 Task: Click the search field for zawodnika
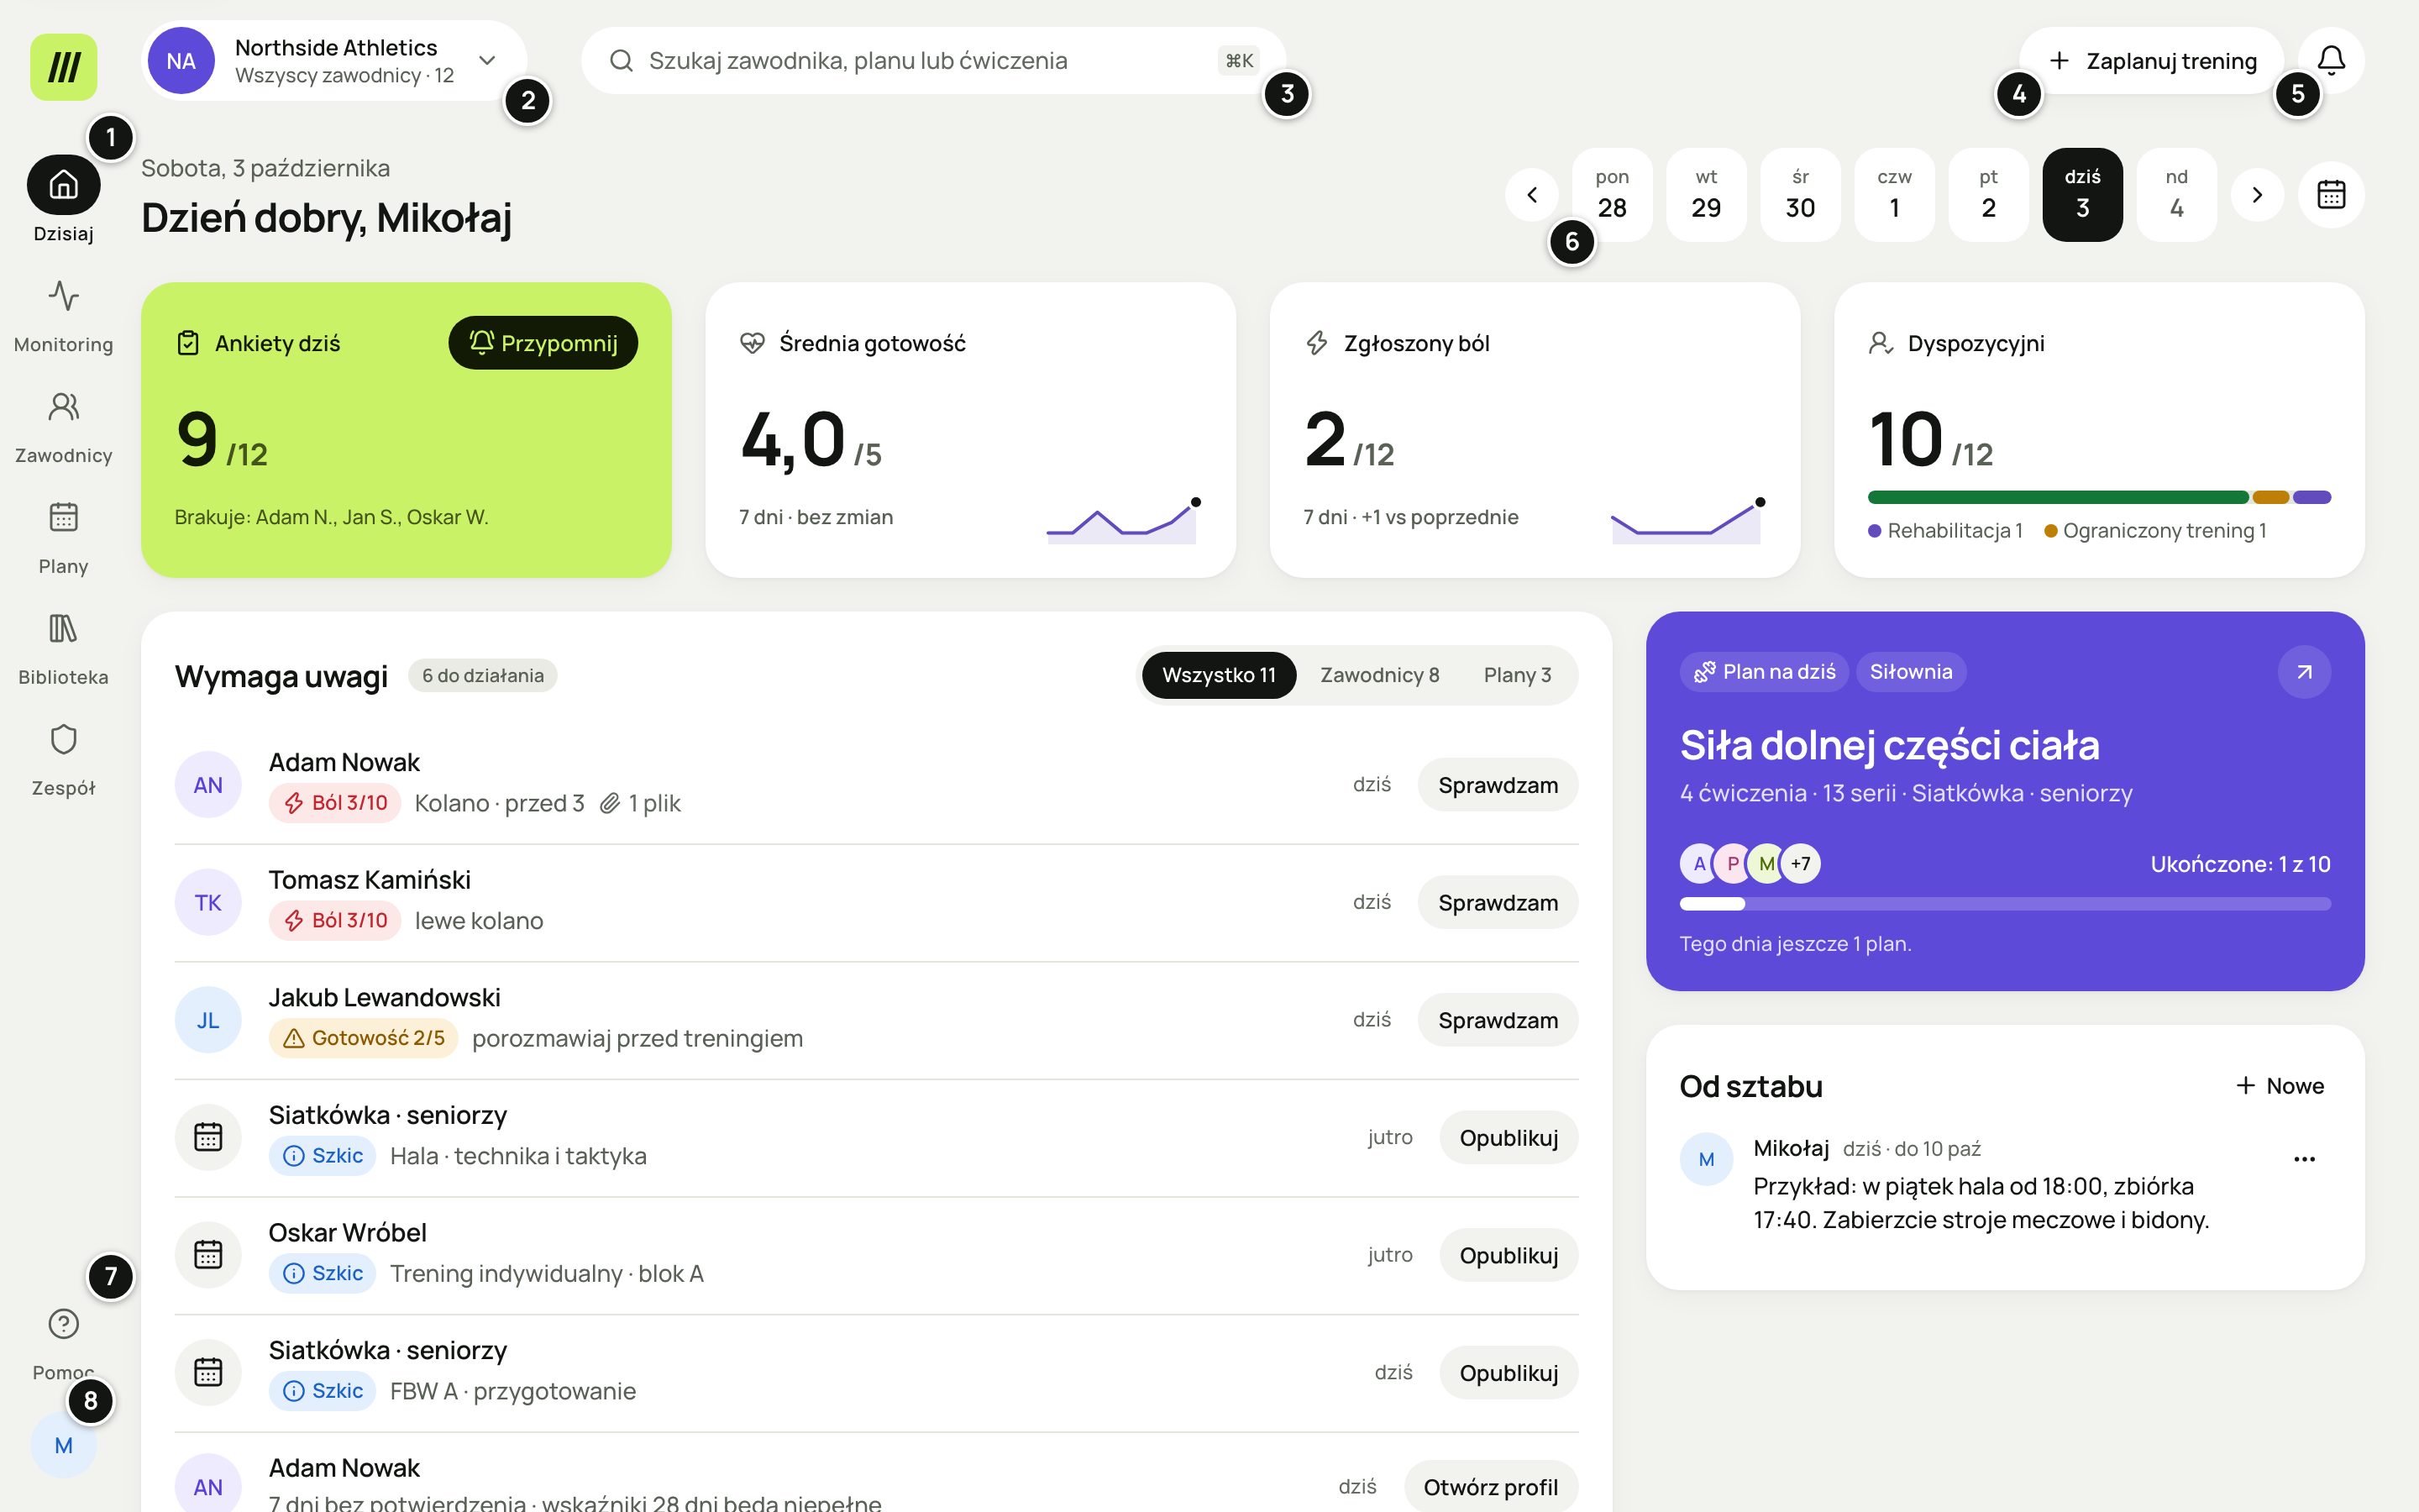[932, 60]
